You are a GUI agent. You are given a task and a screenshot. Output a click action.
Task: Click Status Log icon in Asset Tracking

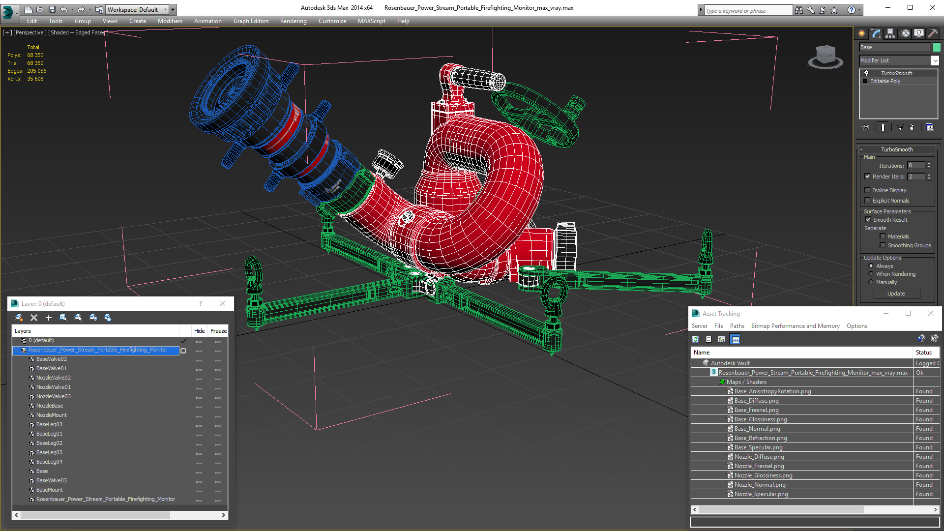click(x=708, y=339)
